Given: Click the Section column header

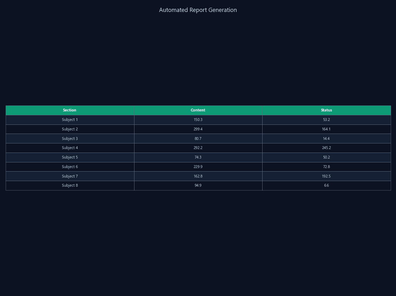Looking at the screenshot, I should coord(70,110).
